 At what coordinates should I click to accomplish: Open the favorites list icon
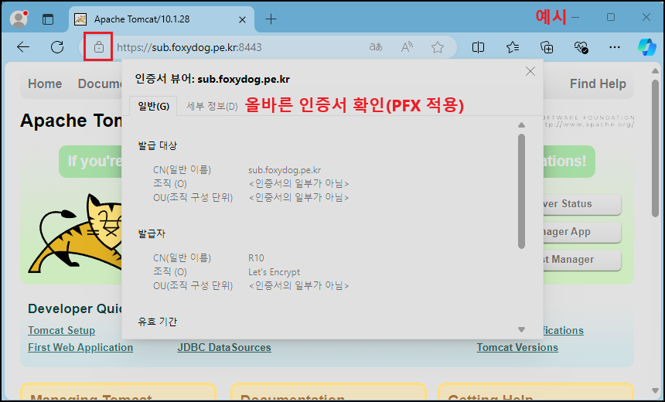[x=513, y=47]
